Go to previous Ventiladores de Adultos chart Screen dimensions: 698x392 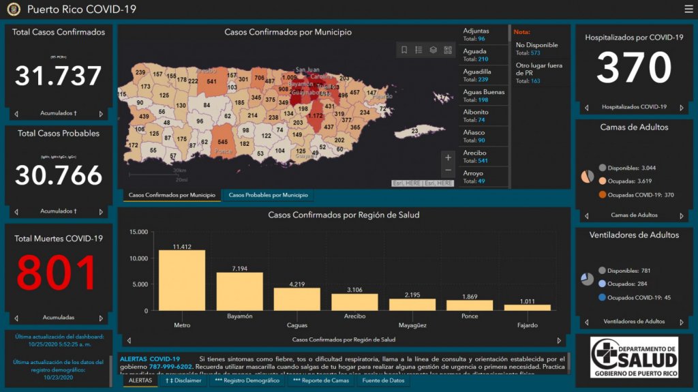coord(586,322)
